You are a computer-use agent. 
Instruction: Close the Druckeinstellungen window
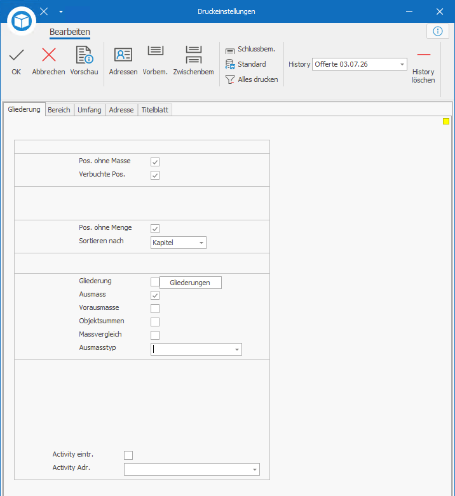tap(440, 11)
